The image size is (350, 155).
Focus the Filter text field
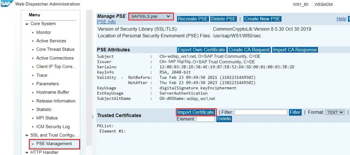pyautogui.click(x=261, y=112)
